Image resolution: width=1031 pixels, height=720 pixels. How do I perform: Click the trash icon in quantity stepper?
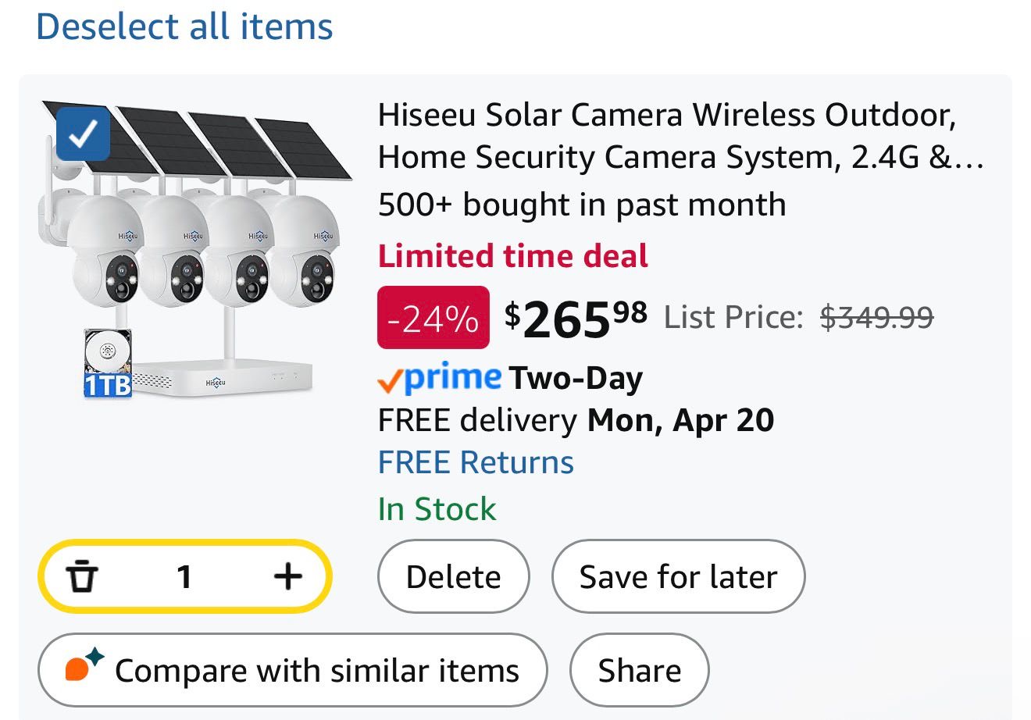82,577
